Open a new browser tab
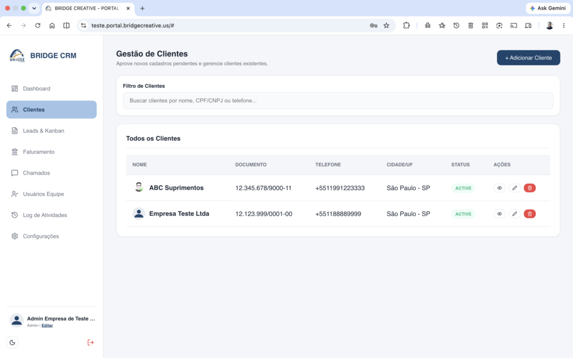573x358 pixels. click(143, 8)
